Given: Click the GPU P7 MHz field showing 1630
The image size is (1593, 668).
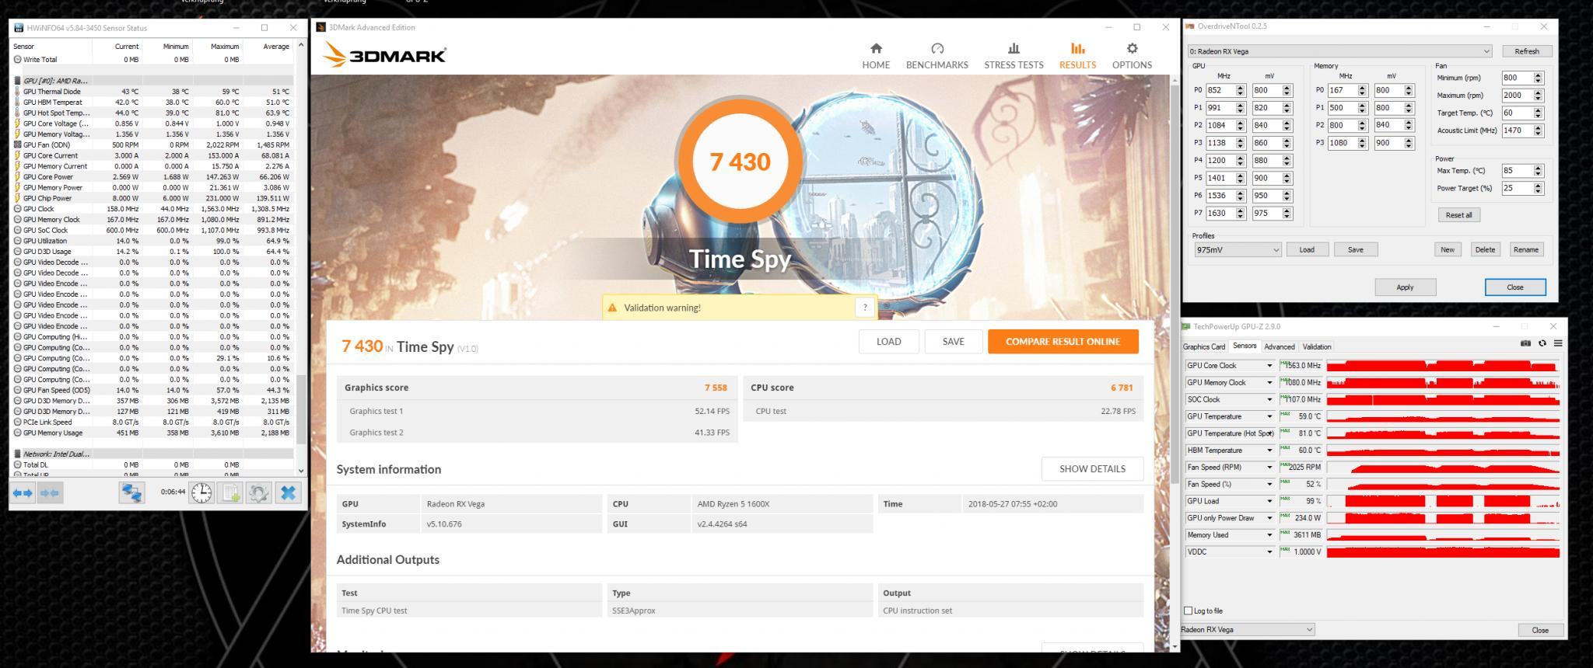Looking at the screenshot, I should coord(1220,213).
